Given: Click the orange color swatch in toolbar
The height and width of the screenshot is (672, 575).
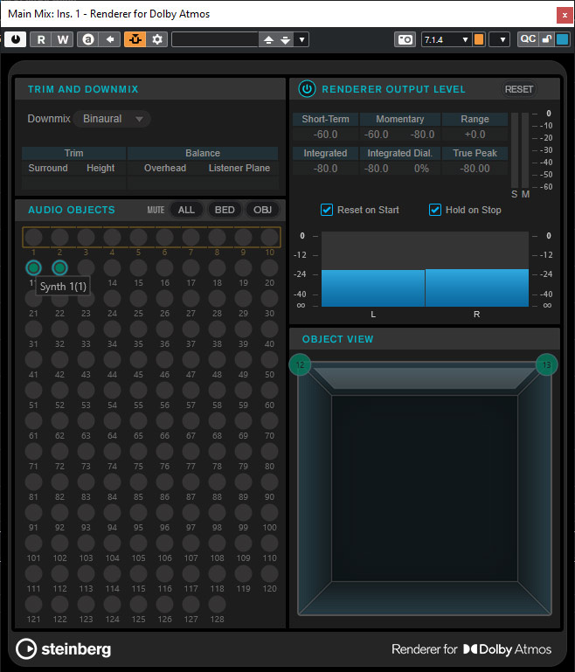Looking at the screenshot, I should click(x=479, y=39).
